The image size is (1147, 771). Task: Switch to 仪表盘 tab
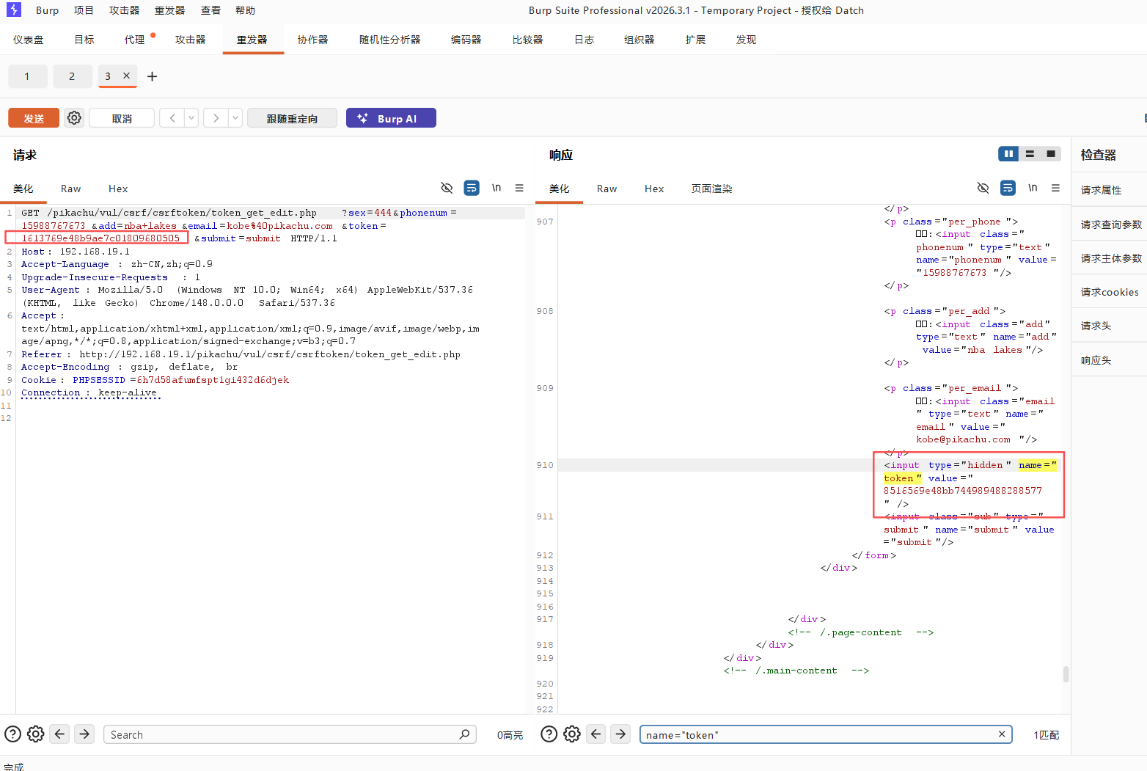(28, 40)
